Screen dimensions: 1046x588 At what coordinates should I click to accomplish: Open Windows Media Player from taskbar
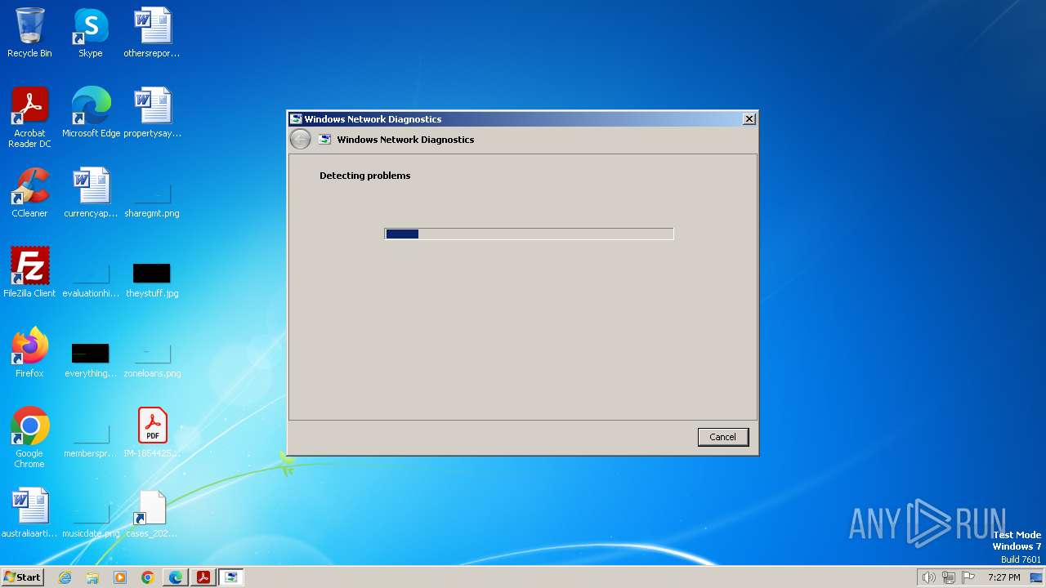[120, 577]
